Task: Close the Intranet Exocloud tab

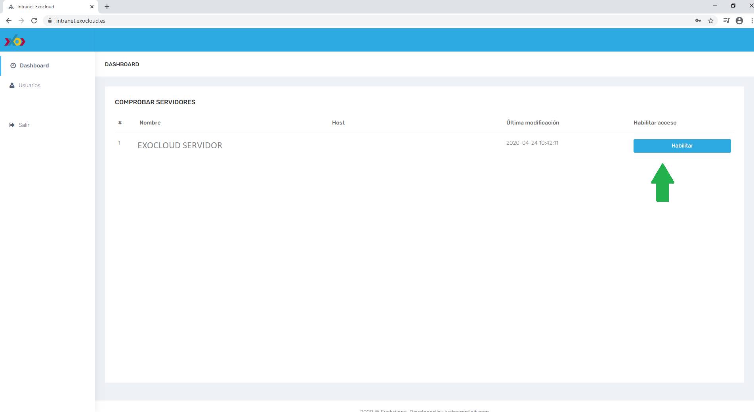Action: tap(92, 7)
